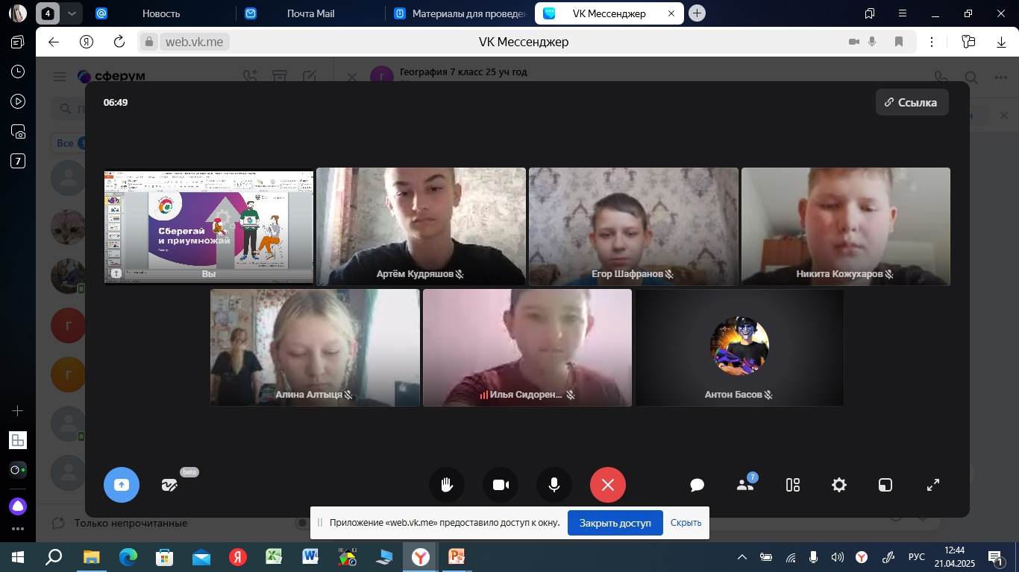The width and height of the screenshot is (1019, 572).
Task: Open the beta whiteboard drawing tool
Action: point(169,485)
